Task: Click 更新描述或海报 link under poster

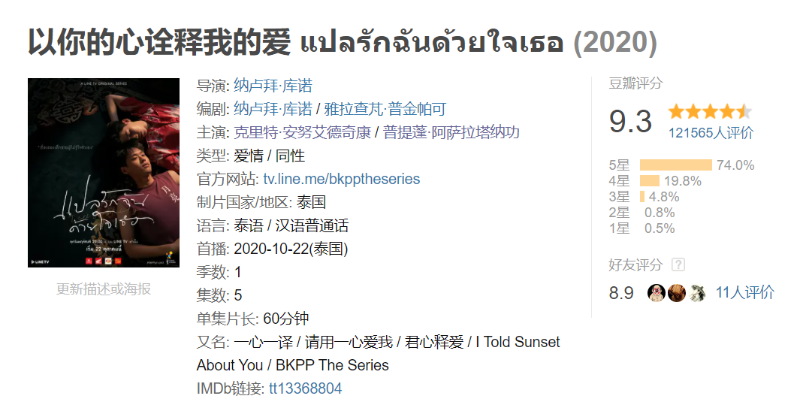Action: [104, 289]
